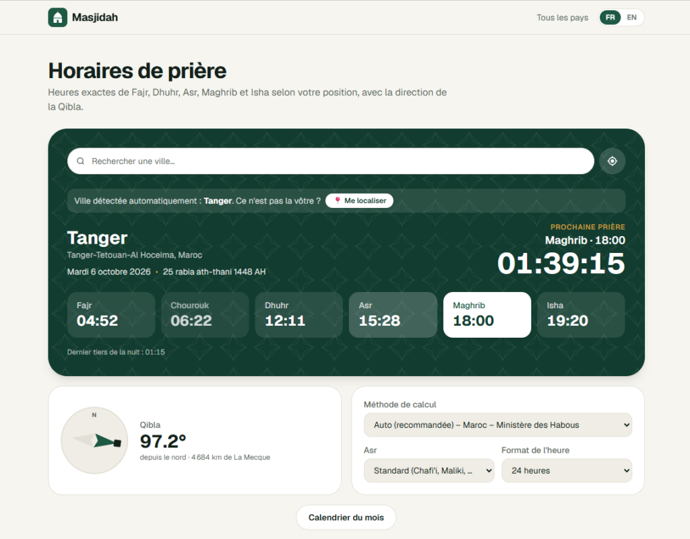
Task: Open Calendrier du mois
Action: [x=346, y=517]
